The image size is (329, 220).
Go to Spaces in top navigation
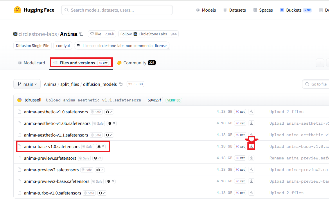263,10
